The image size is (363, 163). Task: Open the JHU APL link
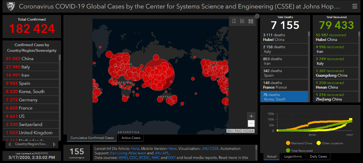pos(162,153)
